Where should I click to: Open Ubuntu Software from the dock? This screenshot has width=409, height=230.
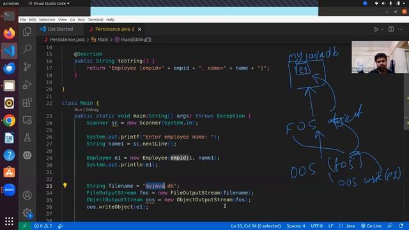point(9,172)
